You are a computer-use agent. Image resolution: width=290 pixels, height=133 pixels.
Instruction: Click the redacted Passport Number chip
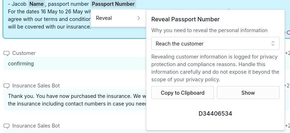point(113,4)
